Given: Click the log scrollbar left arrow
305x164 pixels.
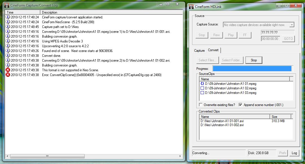Looking at the screenshot, I should 7,156.
